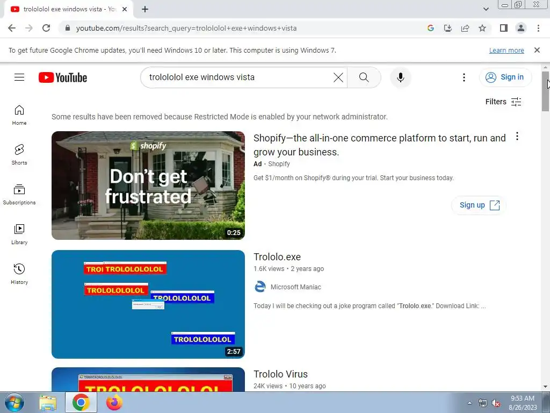550x413 pixels.
Task: Click the Microsoft Maniac channel avatar
Action: pyautogui.click(x=260, y=287)
